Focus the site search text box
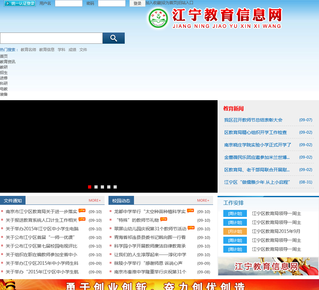The width and height of the screenshot is (319, 290). 51,38
